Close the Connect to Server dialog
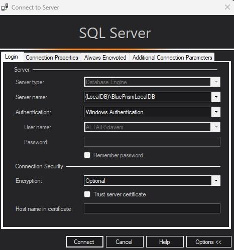 click(x=227, y=7)
